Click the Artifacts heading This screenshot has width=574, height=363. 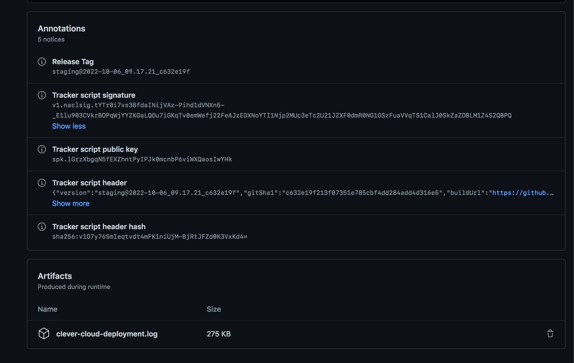(x=55, y=276)
